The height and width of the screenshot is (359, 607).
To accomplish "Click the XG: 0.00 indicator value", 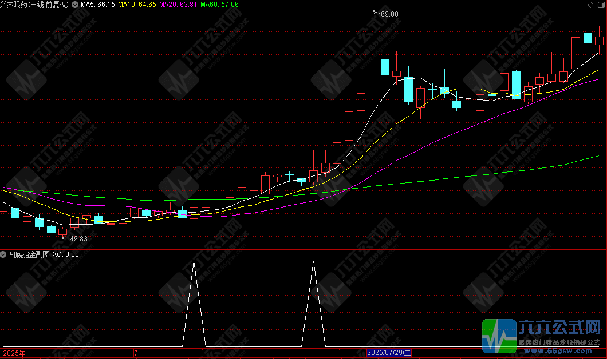I will tap(66, 254).
